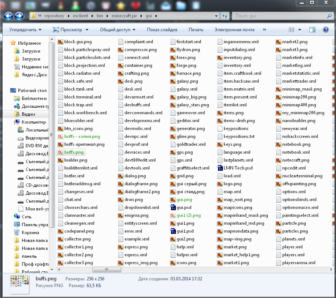
Task: Click the horizontal scrollbar thumb in file list
Action: (x=107, y=270)
